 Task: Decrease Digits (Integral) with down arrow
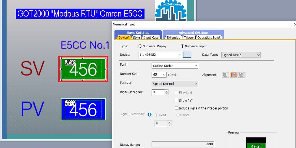click(166, 94)
